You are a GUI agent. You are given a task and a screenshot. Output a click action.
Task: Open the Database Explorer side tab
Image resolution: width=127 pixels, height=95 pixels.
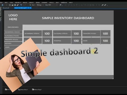[1, 11]
